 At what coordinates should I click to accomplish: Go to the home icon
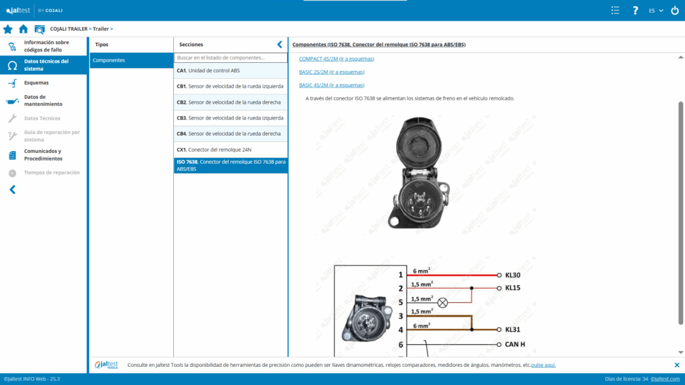(x=23, y=29)
